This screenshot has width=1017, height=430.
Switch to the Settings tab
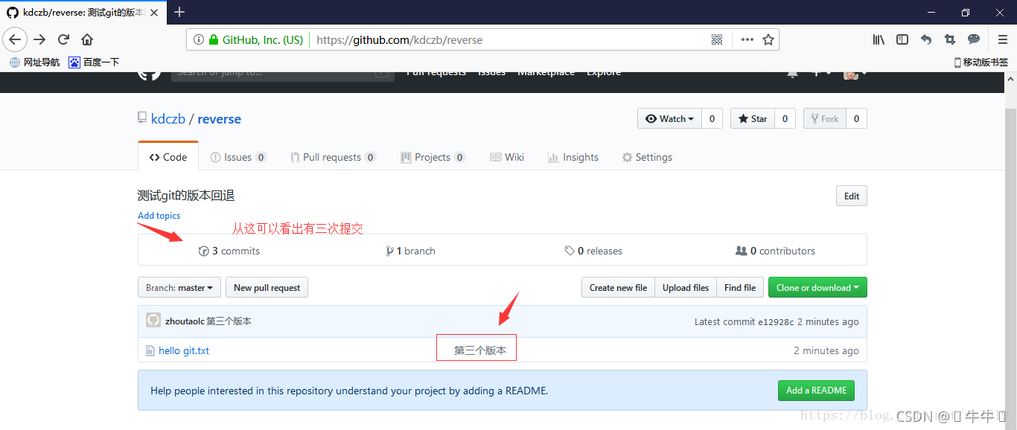[x=647, y=157]
